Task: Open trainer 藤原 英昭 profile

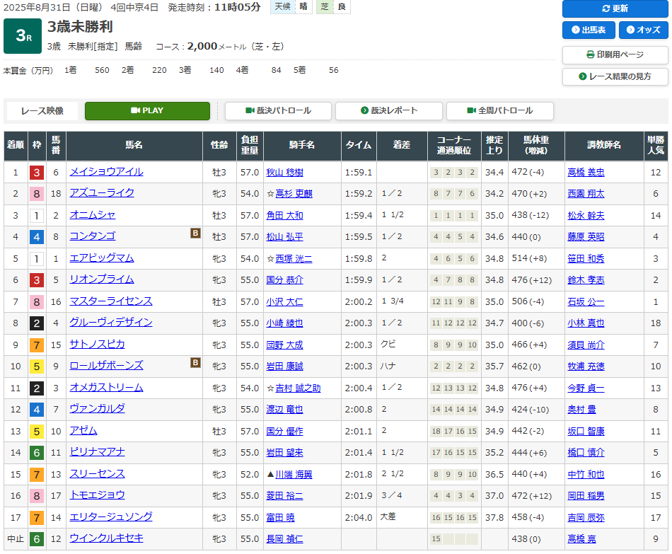Action: (586, 237)
